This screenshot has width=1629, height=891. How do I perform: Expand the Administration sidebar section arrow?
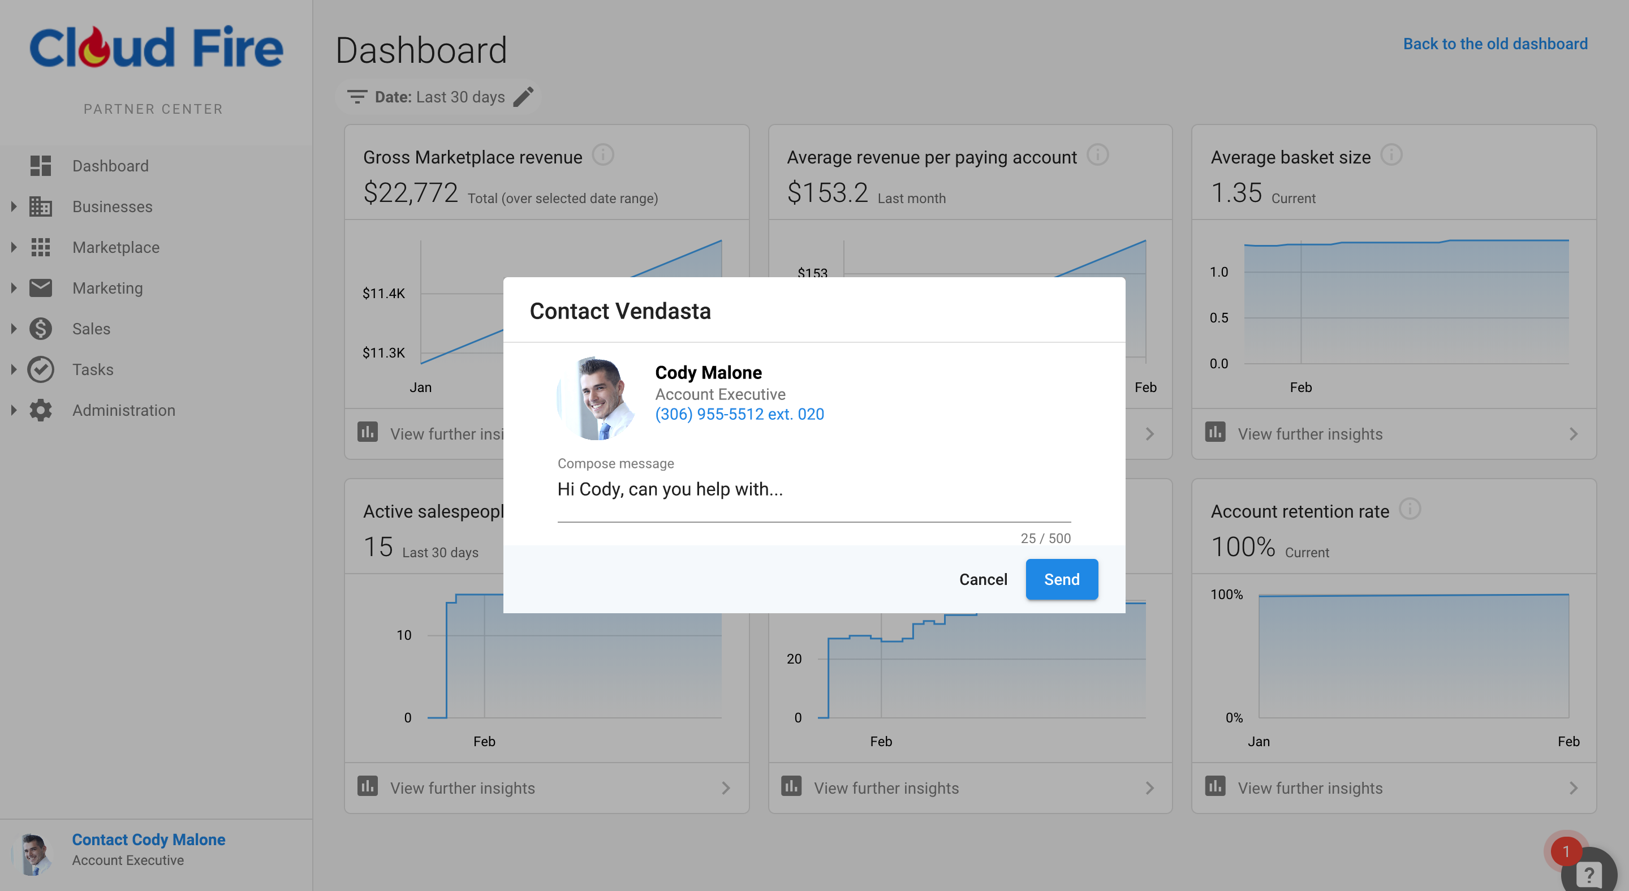click(x=12, y=410)
